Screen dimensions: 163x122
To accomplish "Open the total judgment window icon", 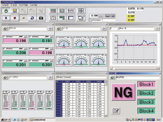I will pos(62,18).
